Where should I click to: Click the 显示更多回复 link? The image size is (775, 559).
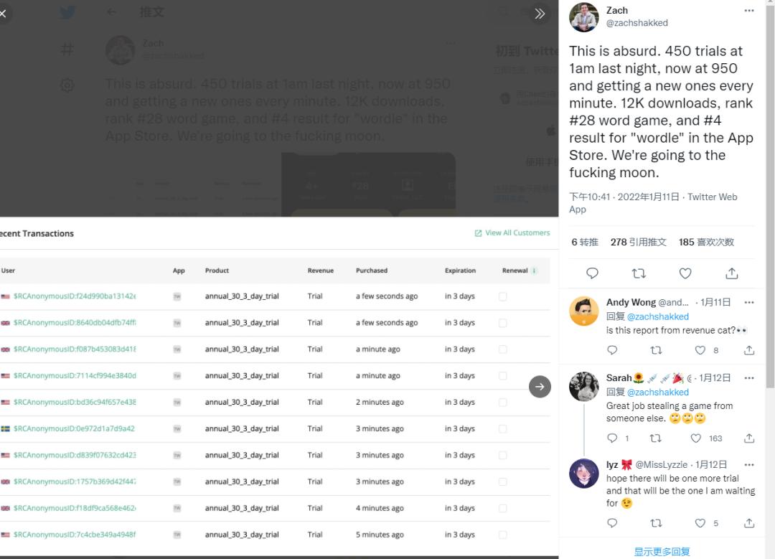(x=662, y=552)
